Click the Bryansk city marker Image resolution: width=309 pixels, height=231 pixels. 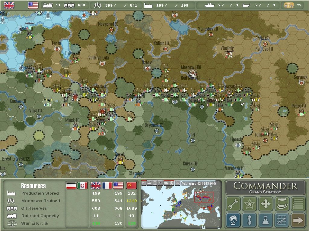coord(157,131)
